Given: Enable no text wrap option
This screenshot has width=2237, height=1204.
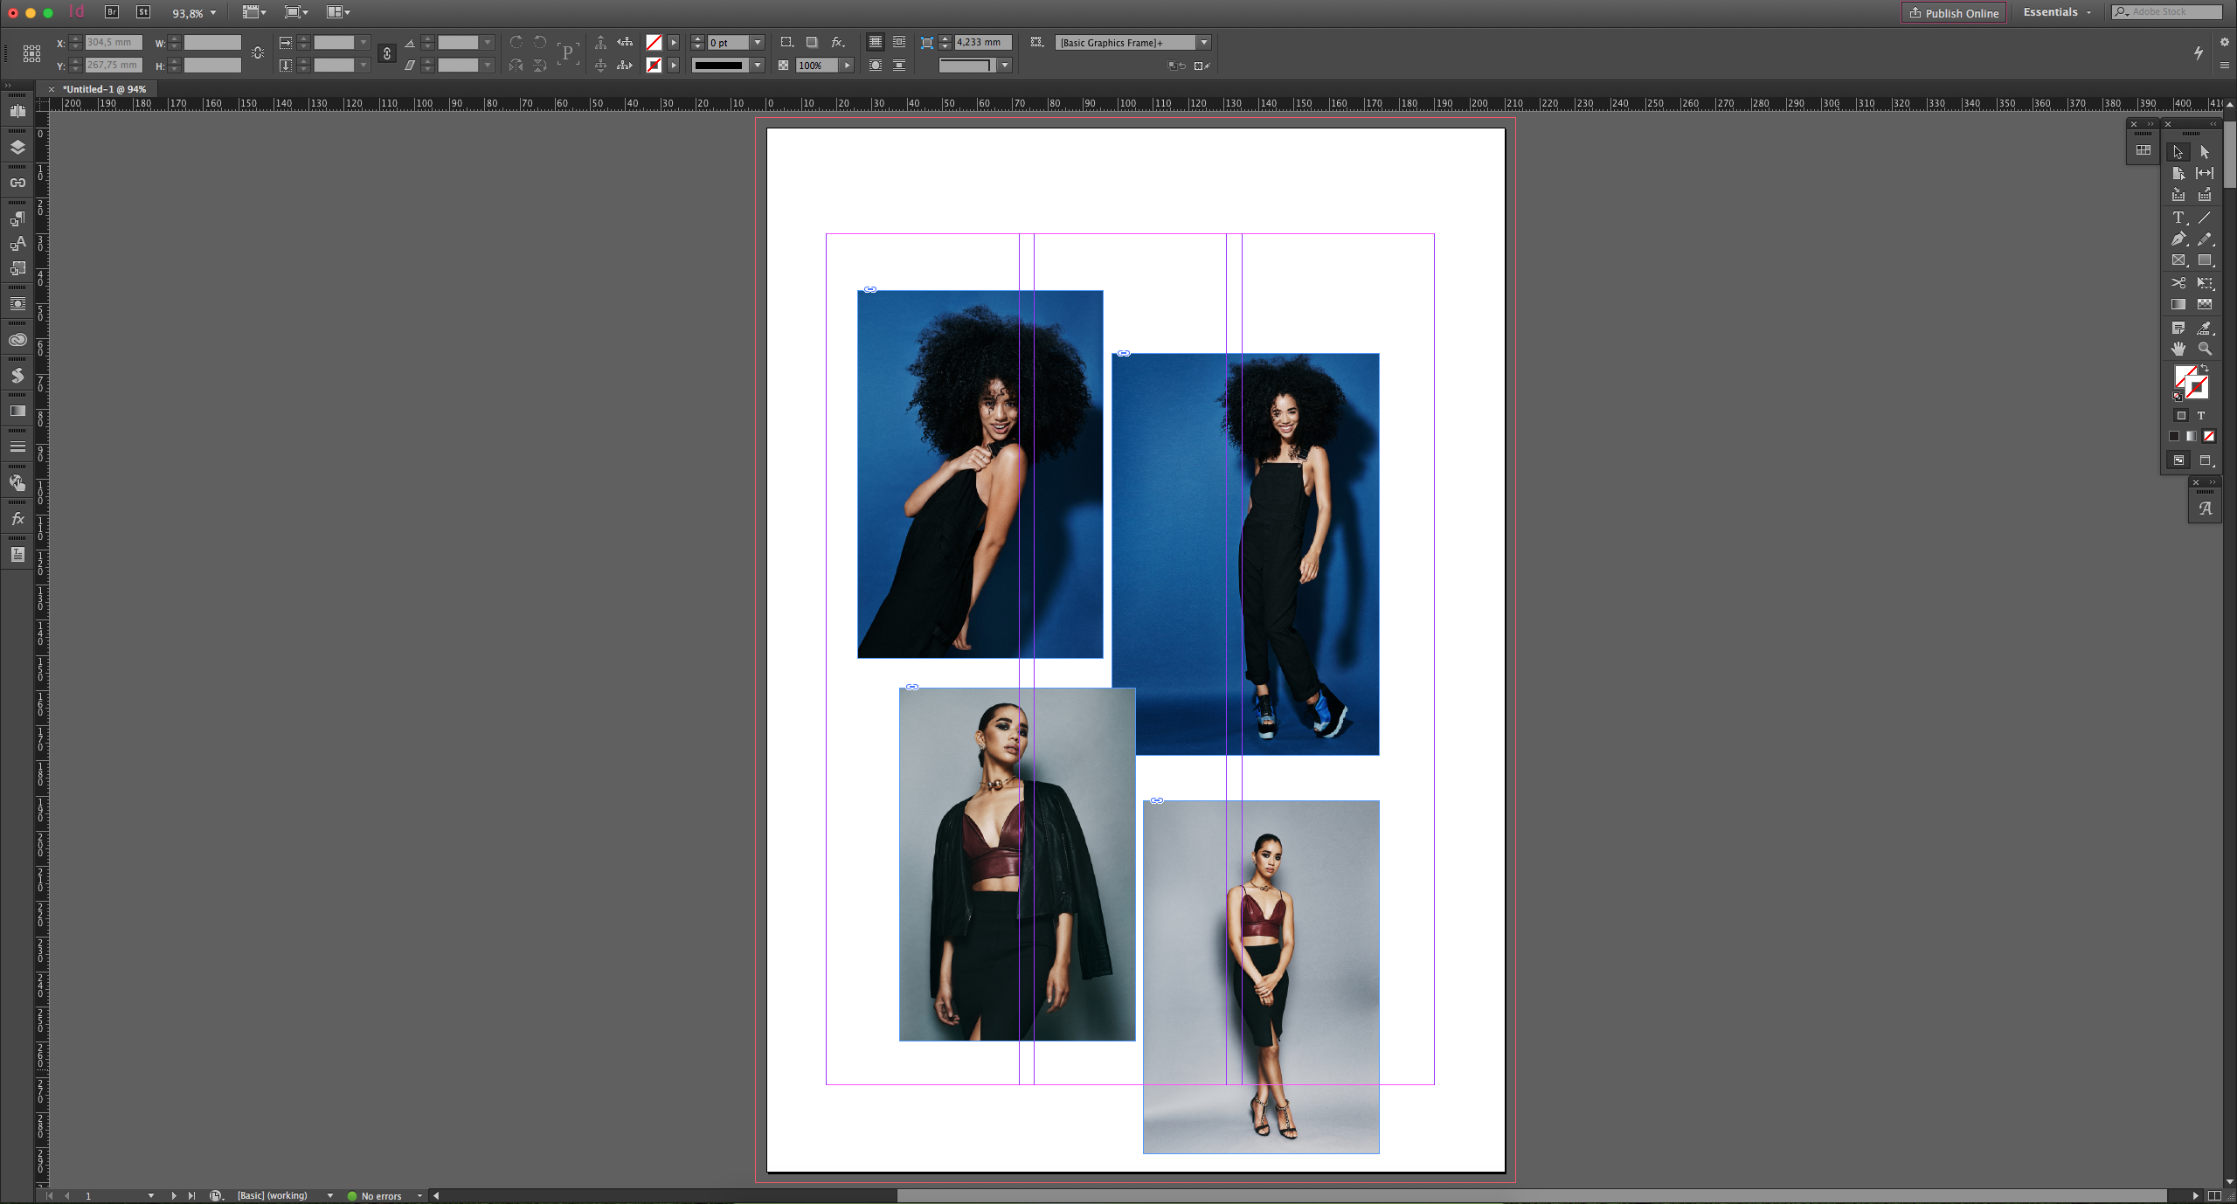Looking at the screenshot, I should coord(875,42).
